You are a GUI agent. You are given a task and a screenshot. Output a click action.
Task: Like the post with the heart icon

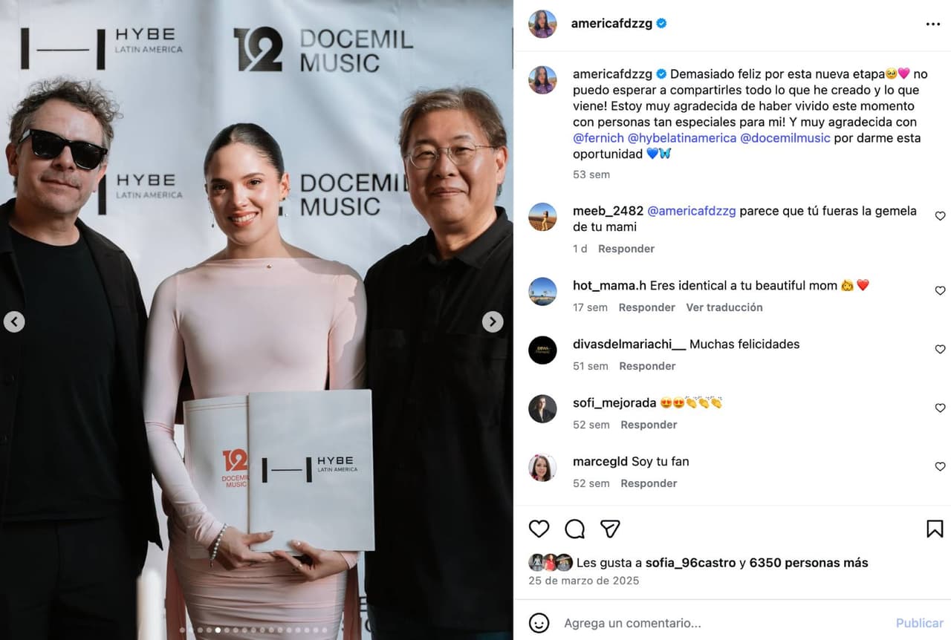[539, 529]
